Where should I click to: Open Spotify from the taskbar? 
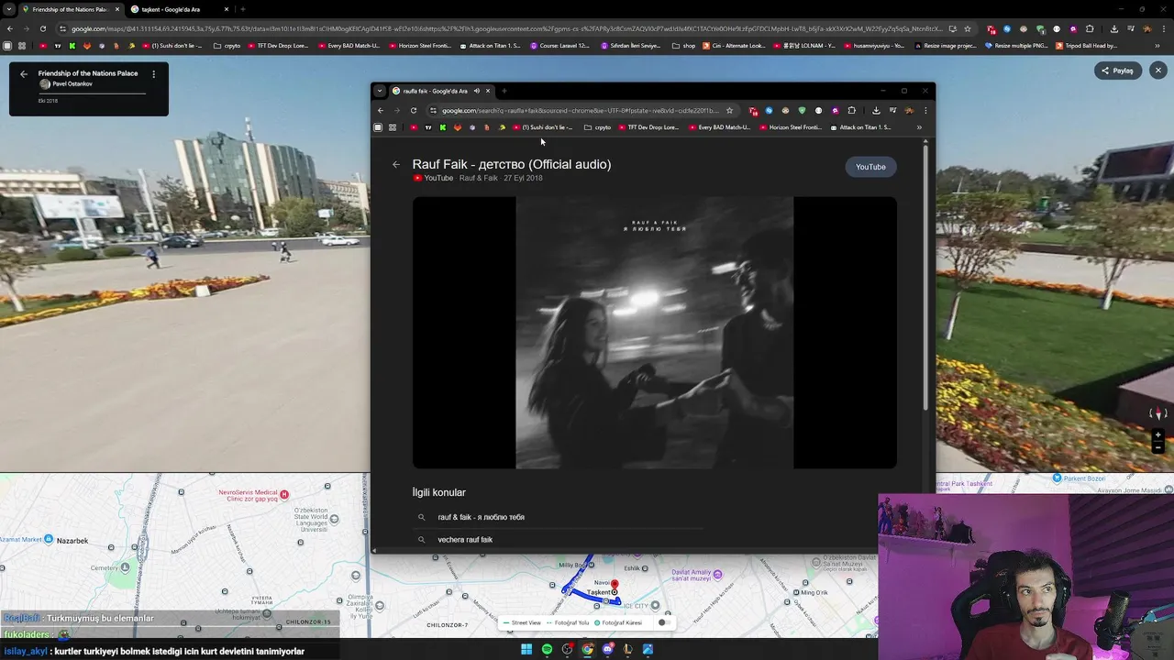pos(547,649)
